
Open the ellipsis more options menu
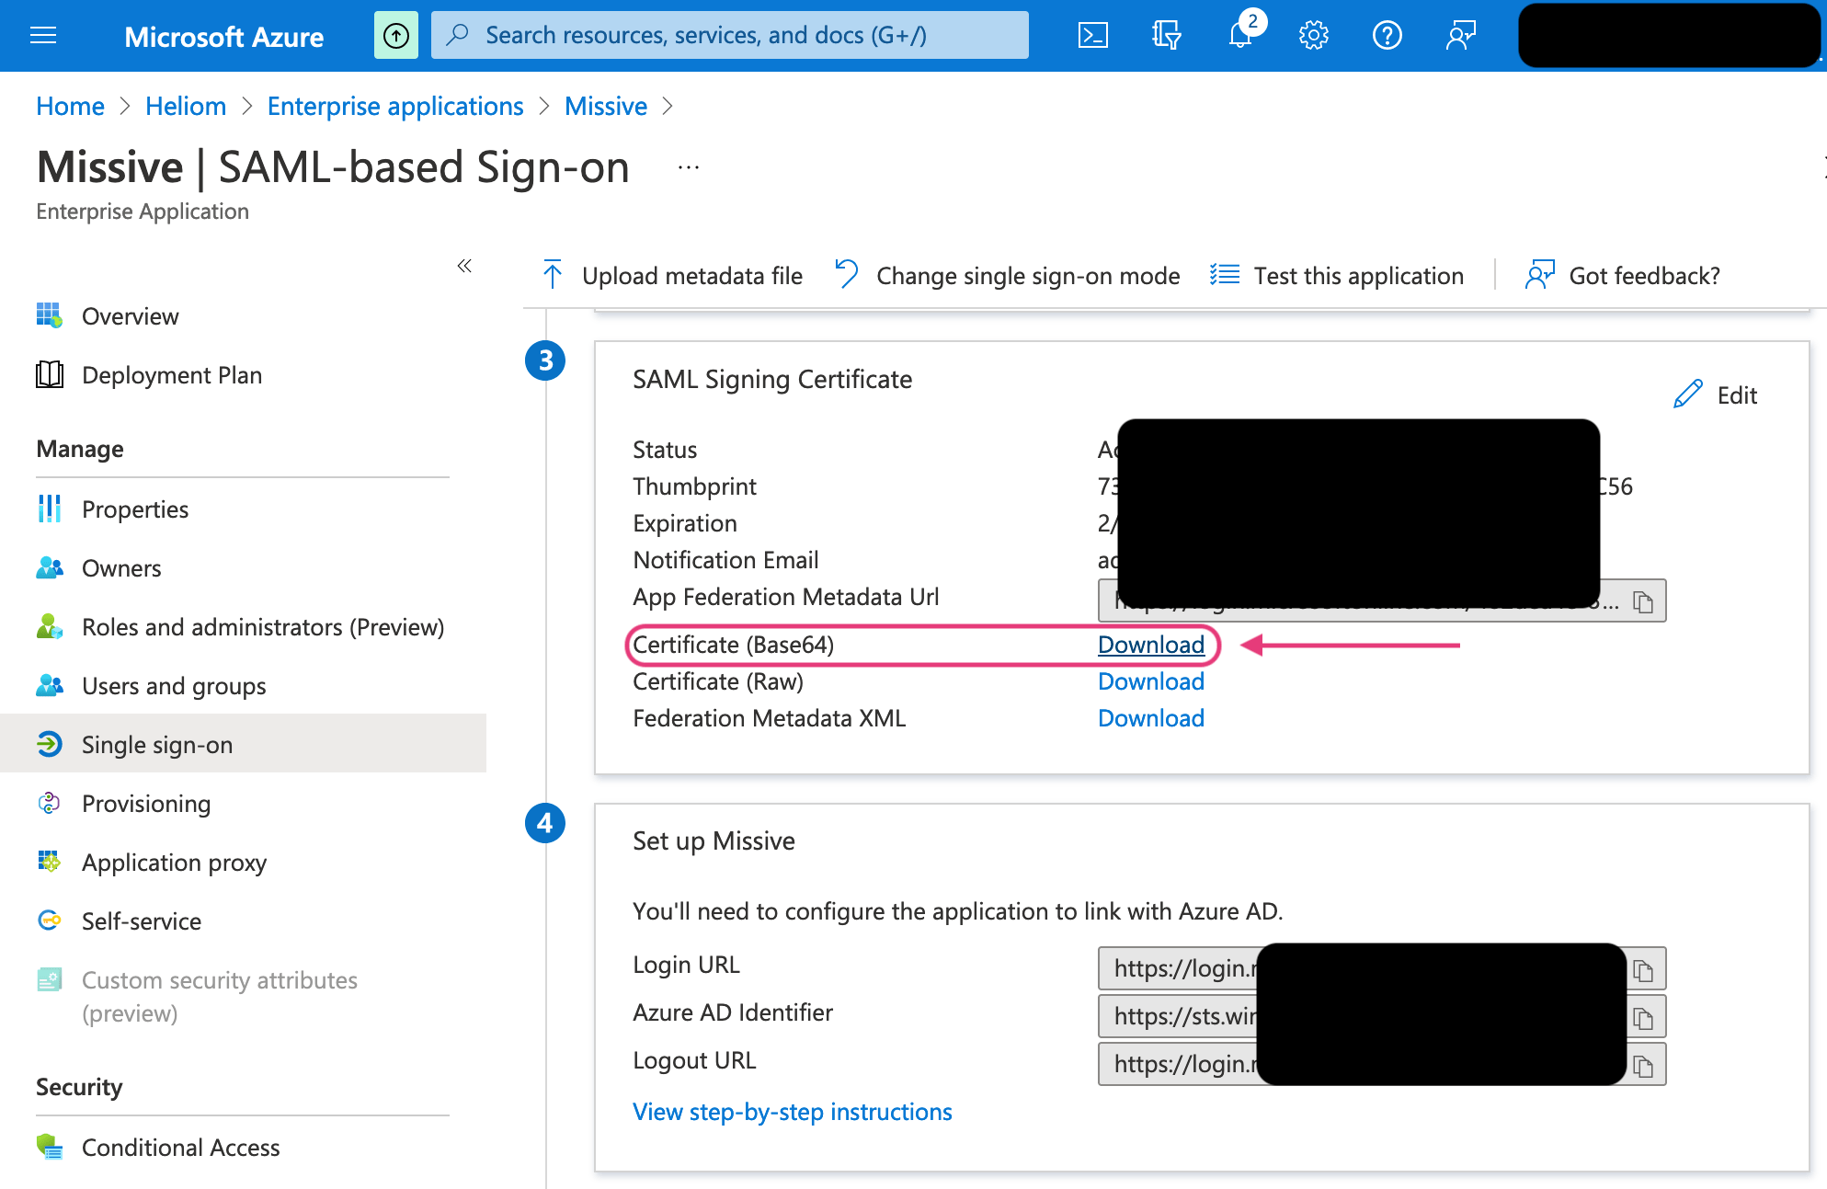(x=688, y=167)
